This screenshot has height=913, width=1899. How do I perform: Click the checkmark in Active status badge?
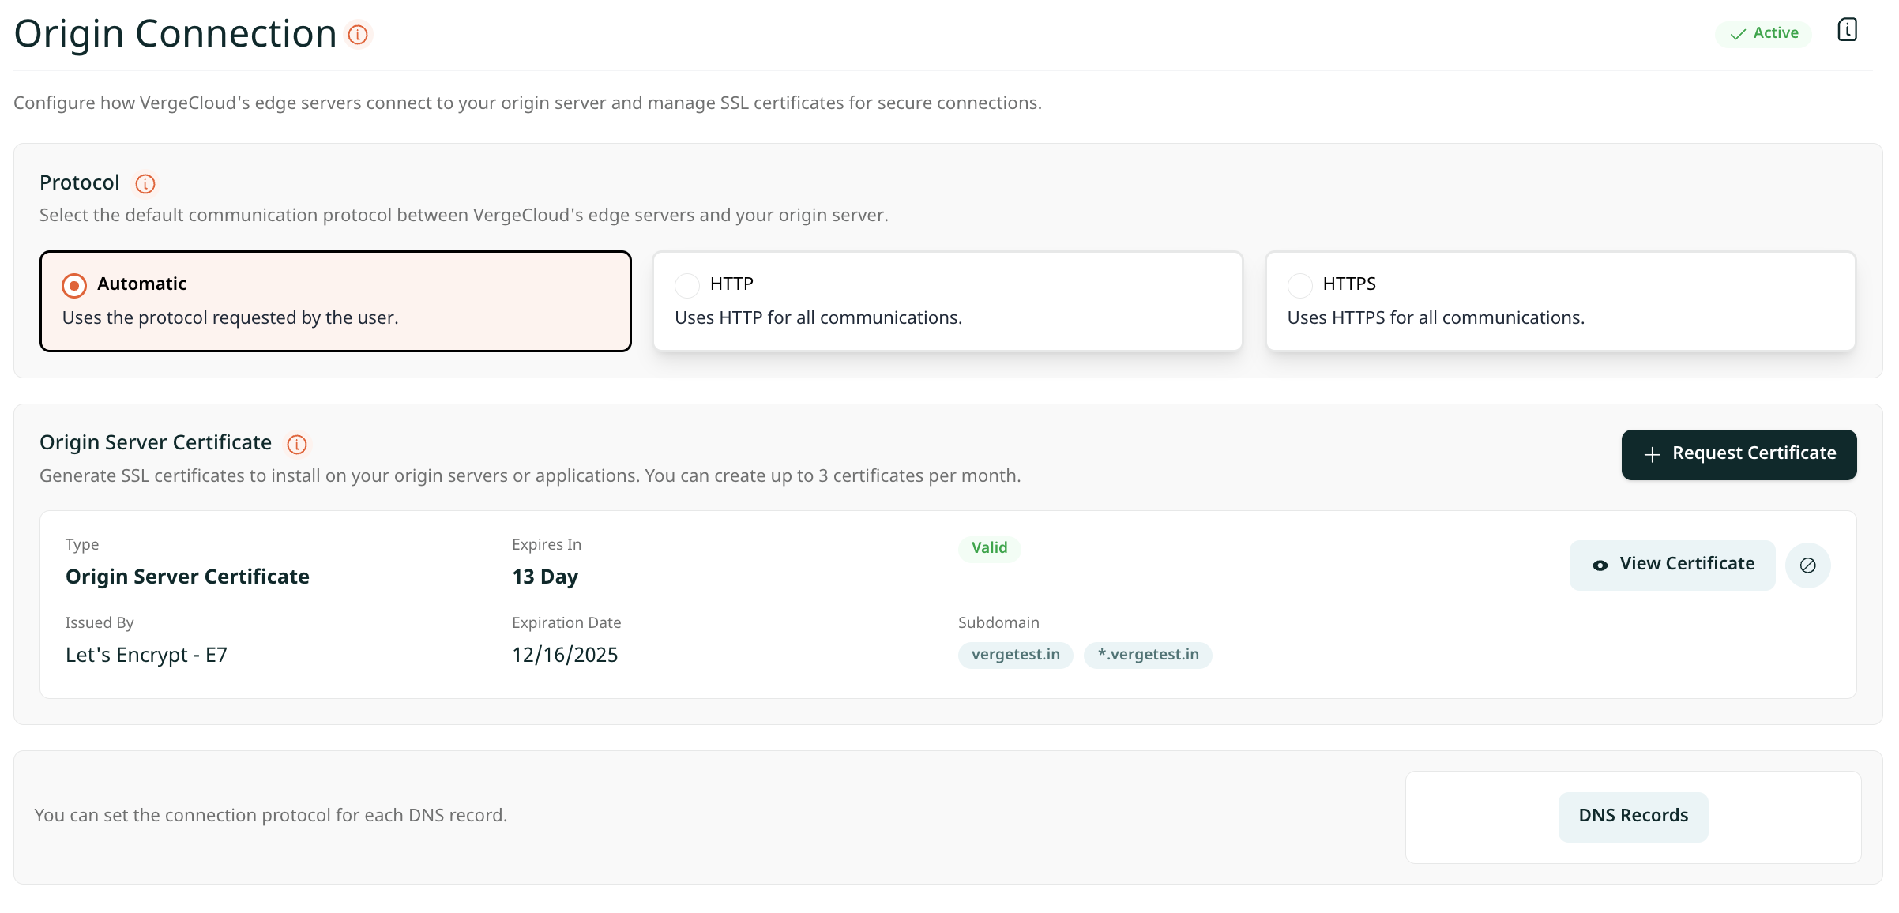(x=1737, y=34)
